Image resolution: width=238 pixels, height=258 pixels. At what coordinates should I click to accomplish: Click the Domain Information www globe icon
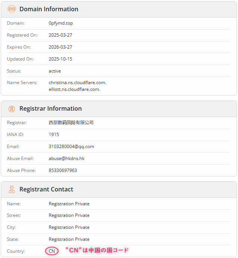pyautogui.click(x=12, y=9)
